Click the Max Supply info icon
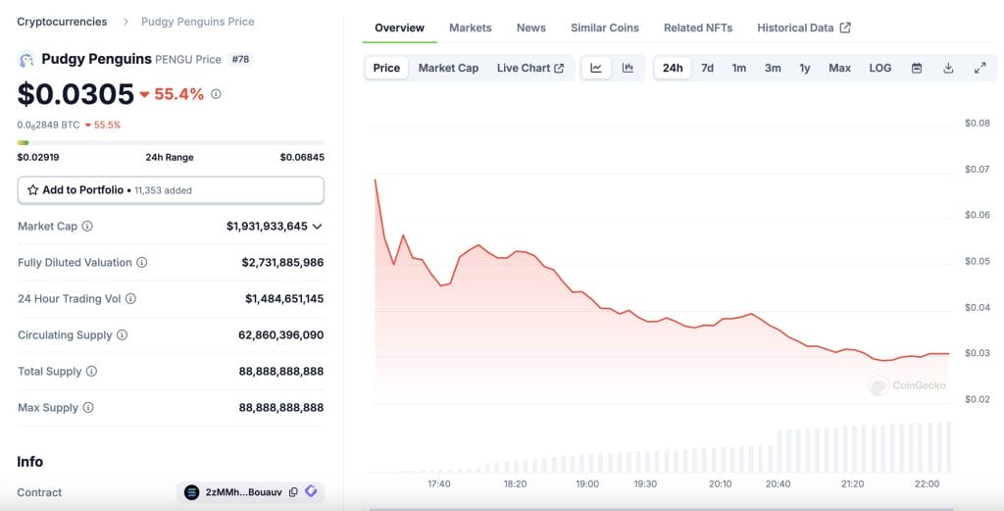This screenshot has width=1004, height=511. point(88,407)
